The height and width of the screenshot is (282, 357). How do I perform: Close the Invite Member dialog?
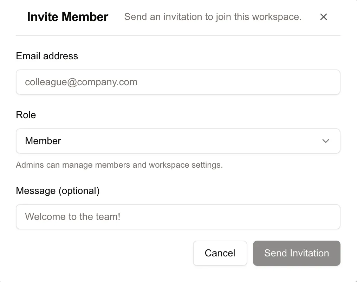[324, 17]
